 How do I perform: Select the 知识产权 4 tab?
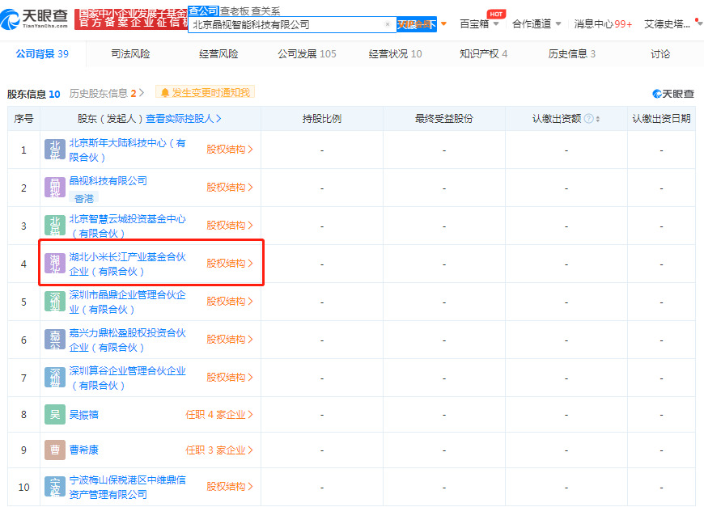point(484,54)
